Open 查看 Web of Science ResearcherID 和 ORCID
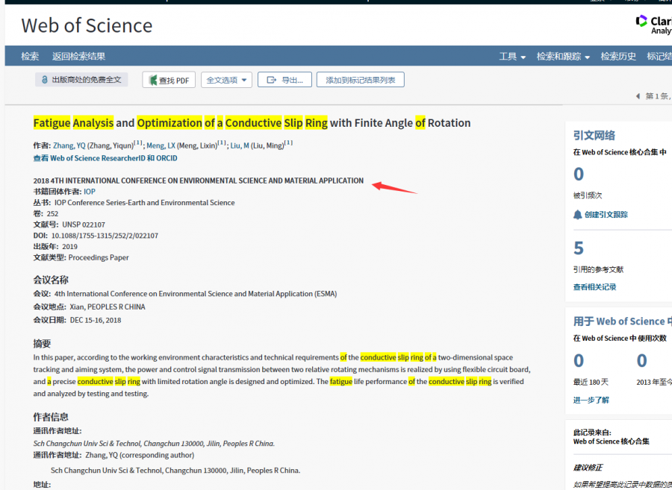Viewport: 672px width, 490px height. tap(105, 158)
